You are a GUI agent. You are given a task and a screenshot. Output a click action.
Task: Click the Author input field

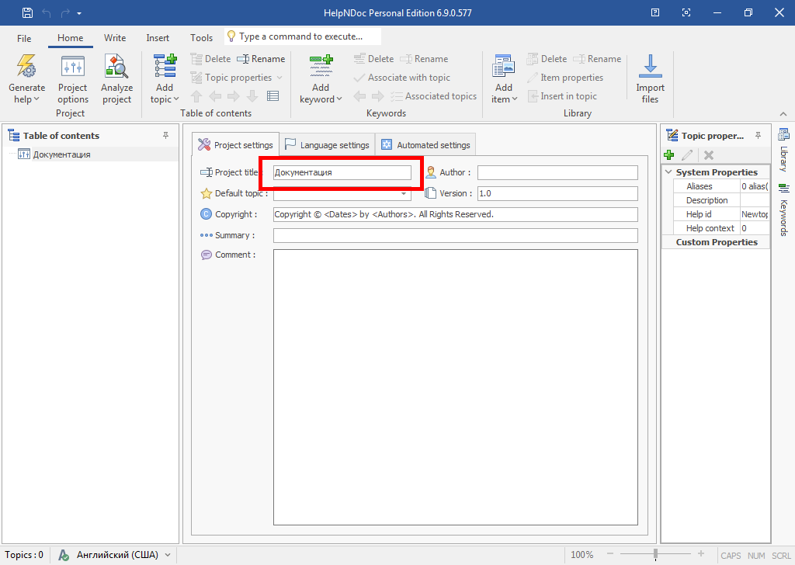click(557, 172)
